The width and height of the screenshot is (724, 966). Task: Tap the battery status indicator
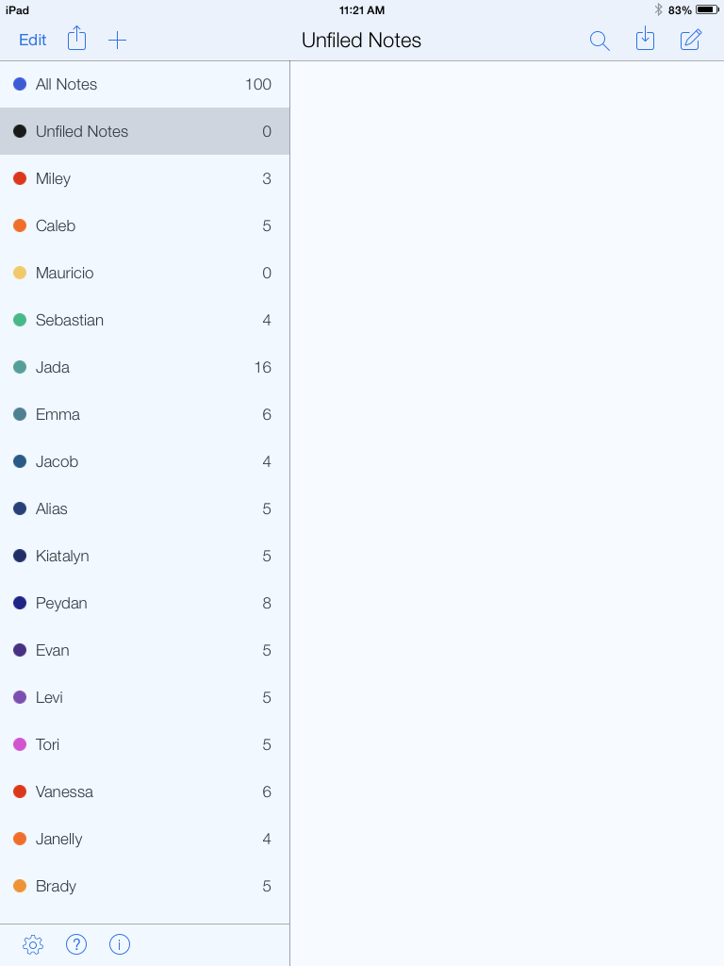706,9
